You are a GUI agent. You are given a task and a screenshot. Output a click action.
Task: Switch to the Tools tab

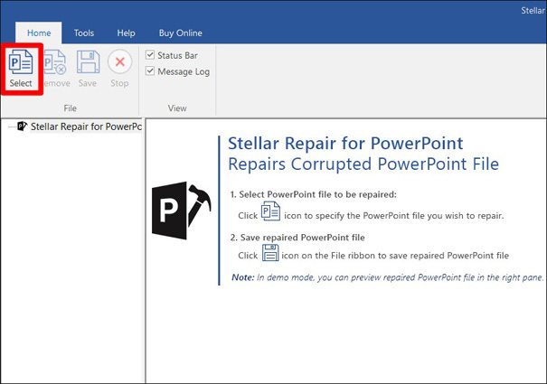(x=84, y=33)
